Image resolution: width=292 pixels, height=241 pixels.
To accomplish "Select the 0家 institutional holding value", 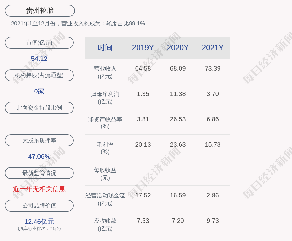I will 39,91.
